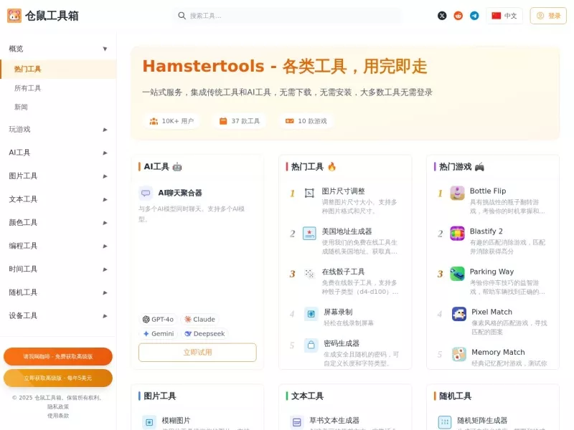Click the 仓鼠工具箱 site title

pyautogui.click(x=52, y=16)
